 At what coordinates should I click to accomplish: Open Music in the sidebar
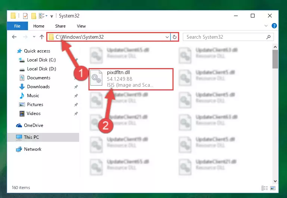click(x=33, y=96)
